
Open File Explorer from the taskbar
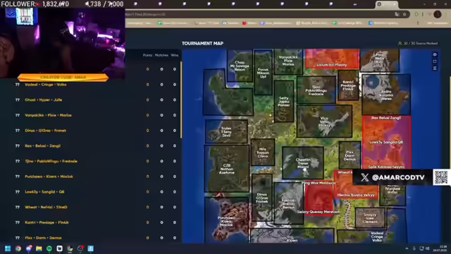point(39,248)
